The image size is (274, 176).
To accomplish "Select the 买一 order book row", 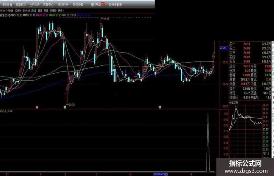I will point(250,44).
